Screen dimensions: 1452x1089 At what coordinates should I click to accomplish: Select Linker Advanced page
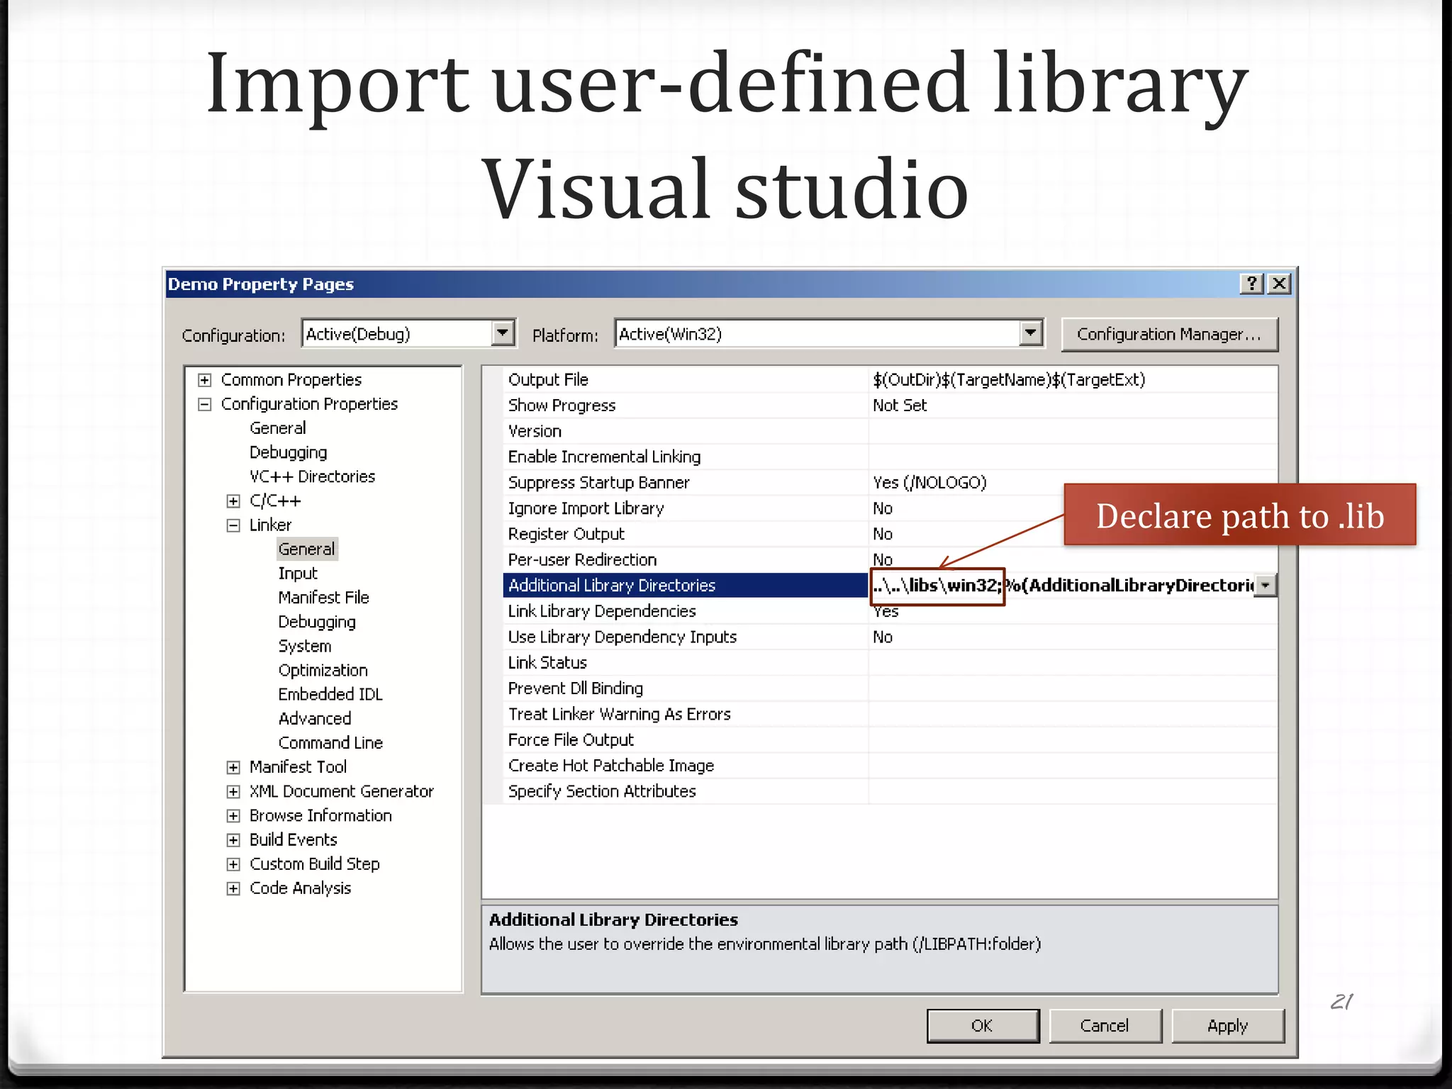(x=315, y=719)
